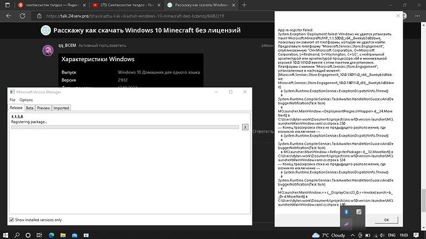Close the error dialog with X
Screen dimensions: 426x239
click(398, 16)
